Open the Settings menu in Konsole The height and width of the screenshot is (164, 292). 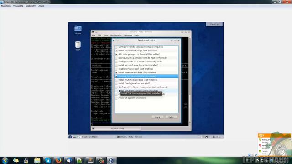coord(128,36)
